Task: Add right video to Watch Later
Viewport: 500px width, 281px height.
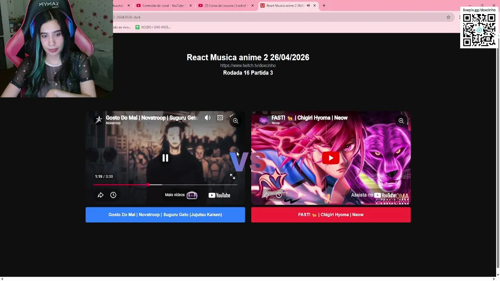Action: click(279, 195)
